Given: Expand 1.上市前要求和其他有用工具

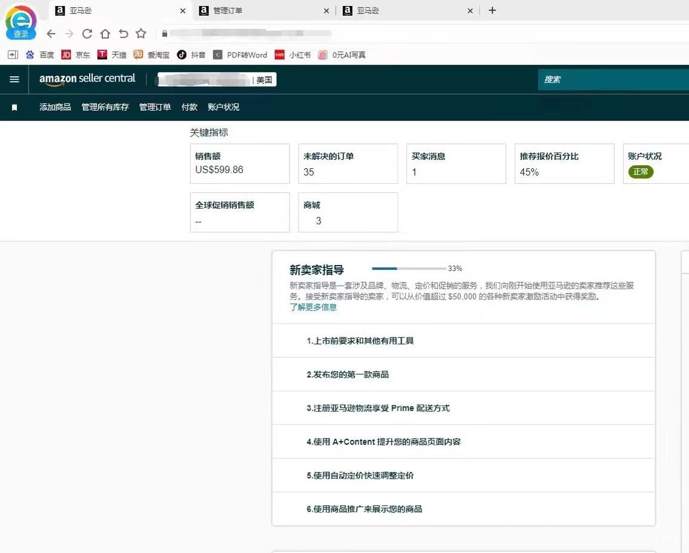Looking at the screenshot, I should [464, 341].
